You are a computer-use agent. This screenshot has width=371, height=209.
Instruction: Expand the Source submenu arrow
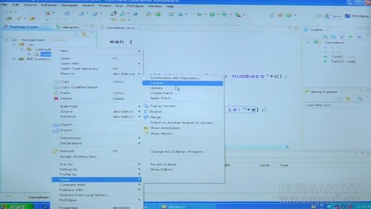139,111
